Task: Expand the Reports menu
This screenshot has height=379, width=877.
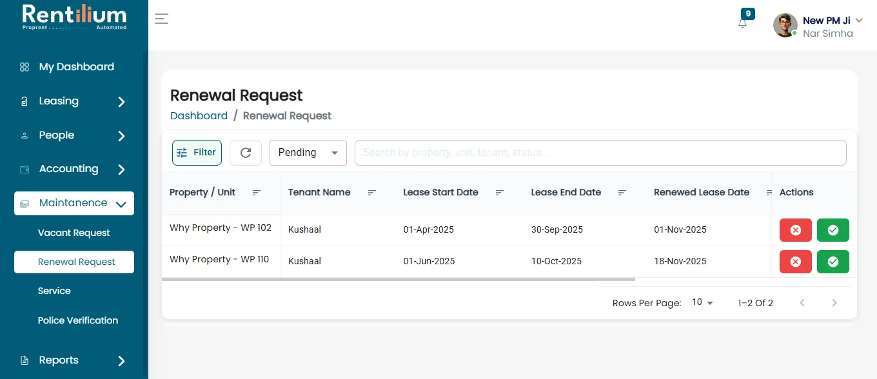Action: pyautogui.click(x=74, y=360)
